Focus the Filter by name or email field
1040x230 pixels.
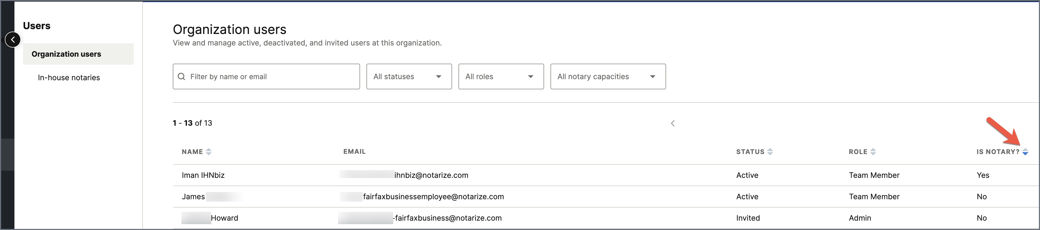pyautogui.click(x=270, y=77)
